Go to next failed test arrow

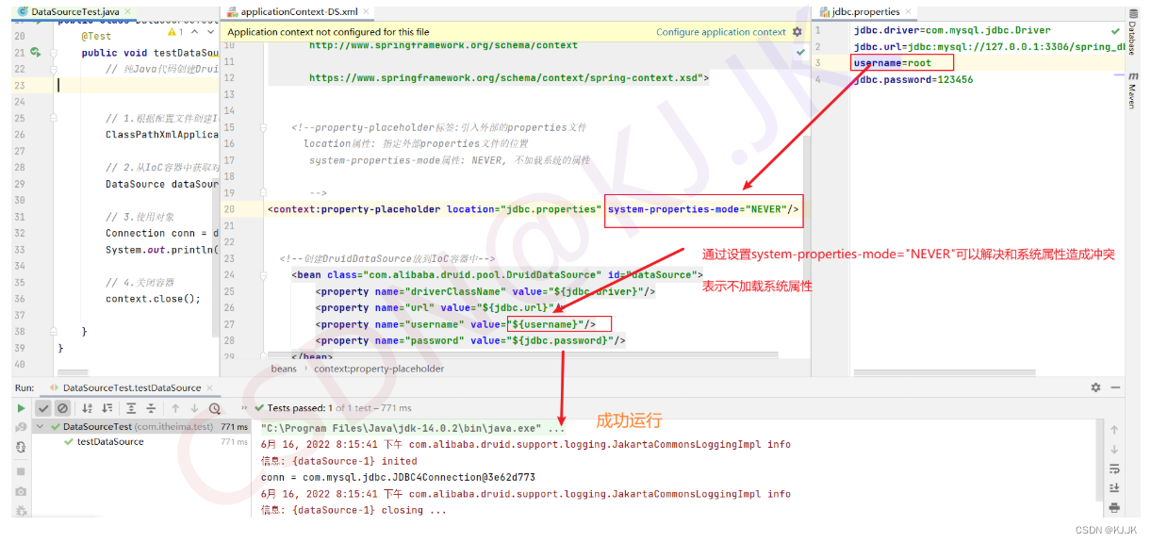[x=194, y=408]
